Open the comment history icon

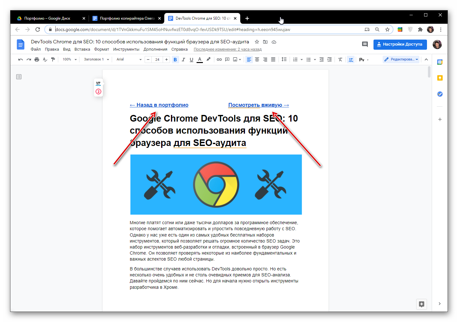pos(365,44)
